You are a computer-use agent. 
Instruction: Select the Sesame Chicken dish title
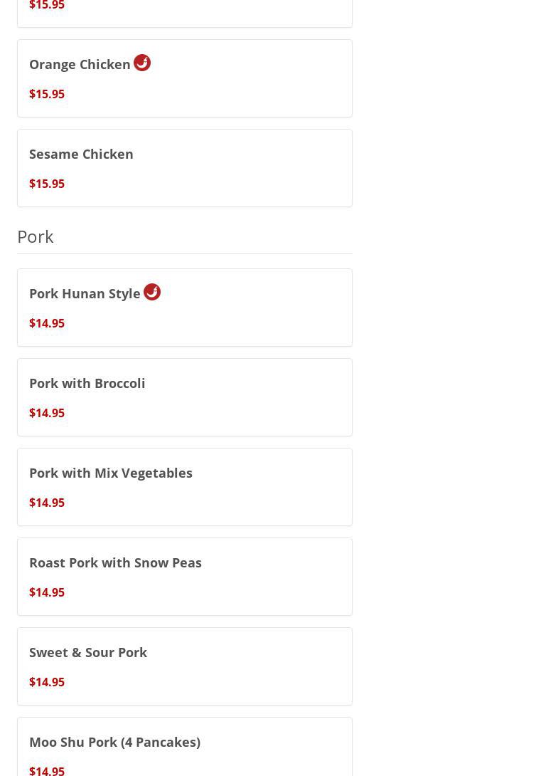click(x=81, y=154)
